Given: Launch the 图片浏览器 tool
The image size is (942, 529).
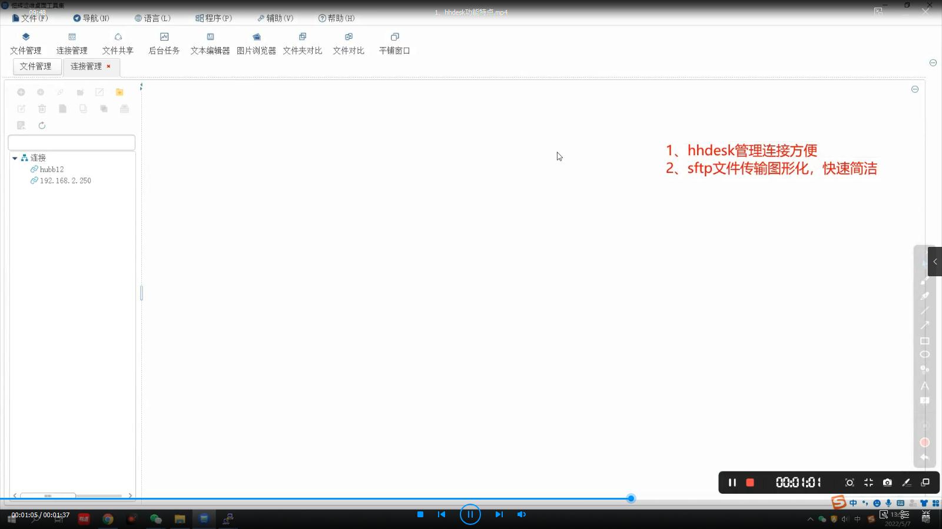Looking at the screenshot, I should 256,44.
